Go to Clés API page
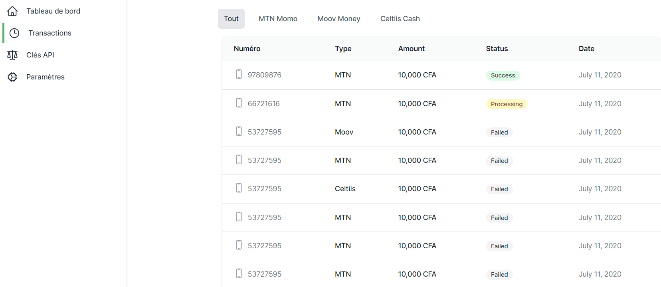The image size is (661, 287). [40, 55]
